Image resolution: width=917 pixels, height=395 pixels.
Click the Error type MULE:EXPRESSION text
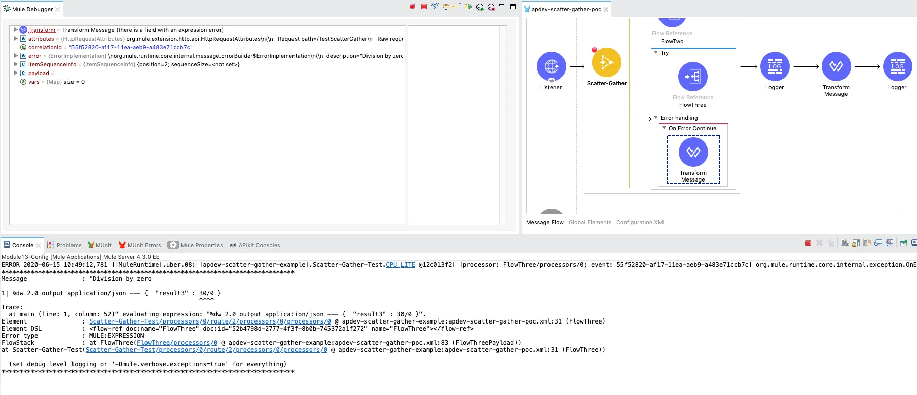[x=117, y=336]
